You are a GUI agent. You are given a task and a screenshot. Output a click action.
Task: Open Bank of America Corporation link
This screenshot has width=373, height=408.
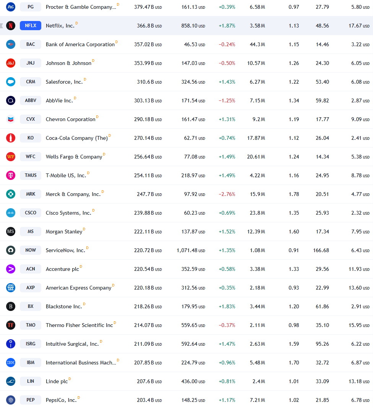pyautogui.click(x=80, y=44)
